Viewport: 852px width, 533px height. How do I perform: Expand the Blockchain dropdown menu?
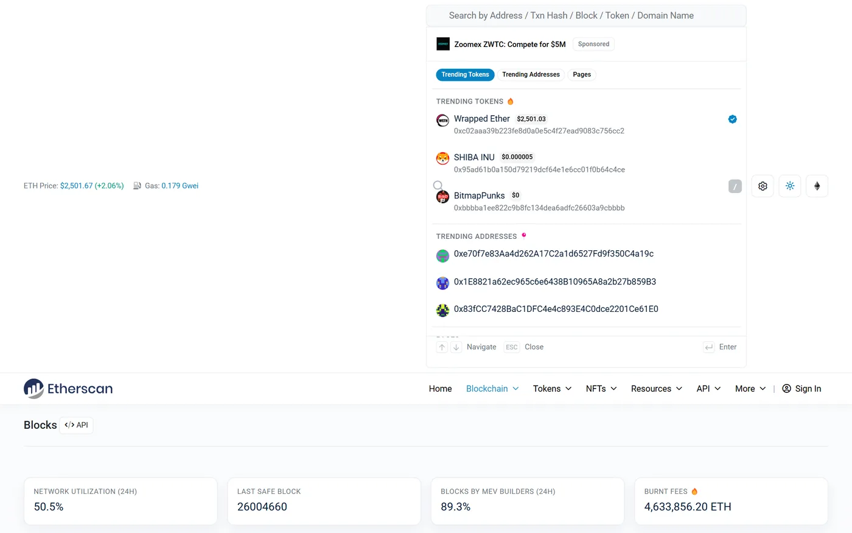tap(492, 389)
